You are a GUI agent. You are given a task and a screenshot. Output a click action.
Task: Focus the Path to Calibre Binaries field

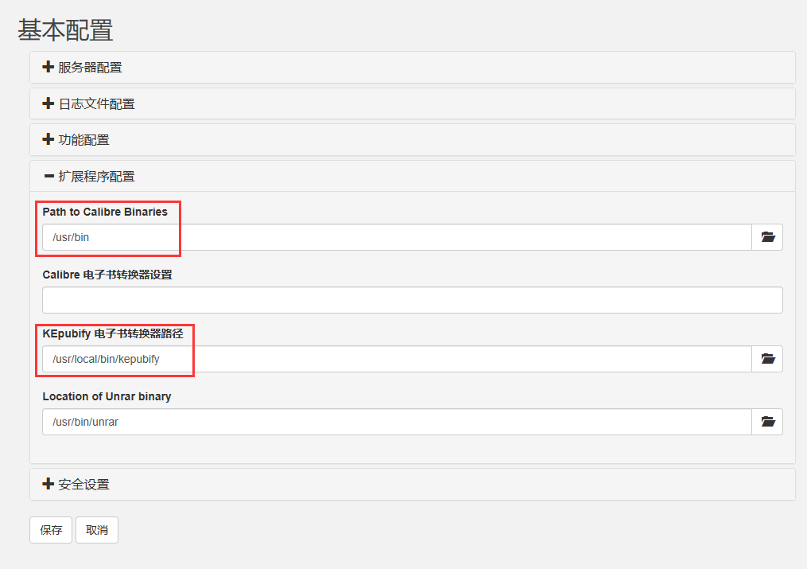point(396,237)
